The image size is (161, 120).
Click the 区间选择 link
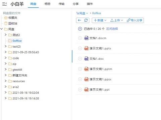pyautogui.click(x=112, y=29)
